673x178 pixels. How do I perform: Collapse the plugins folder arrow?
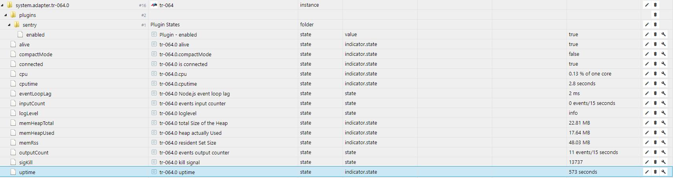(x=6, y=15)
